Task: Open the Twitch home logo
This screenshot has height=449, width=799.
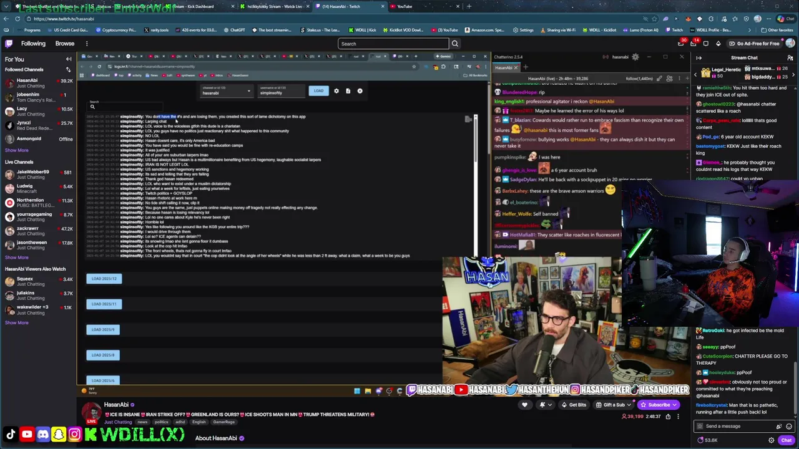Action: [x=9, y=44]
